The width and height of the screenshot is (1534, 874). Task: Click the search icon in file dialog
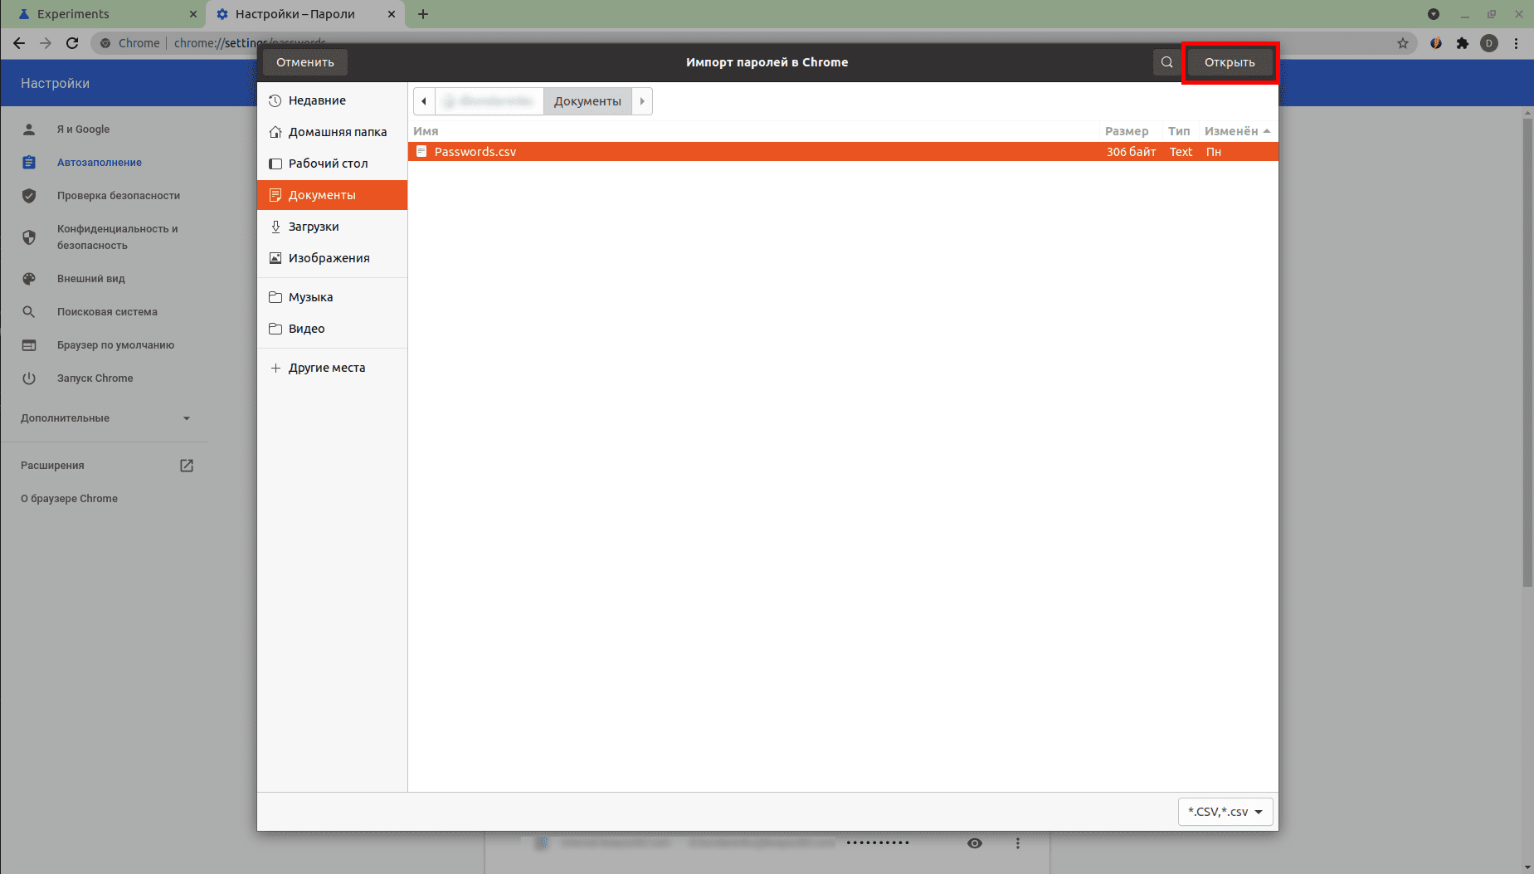tap(1166, 62)
